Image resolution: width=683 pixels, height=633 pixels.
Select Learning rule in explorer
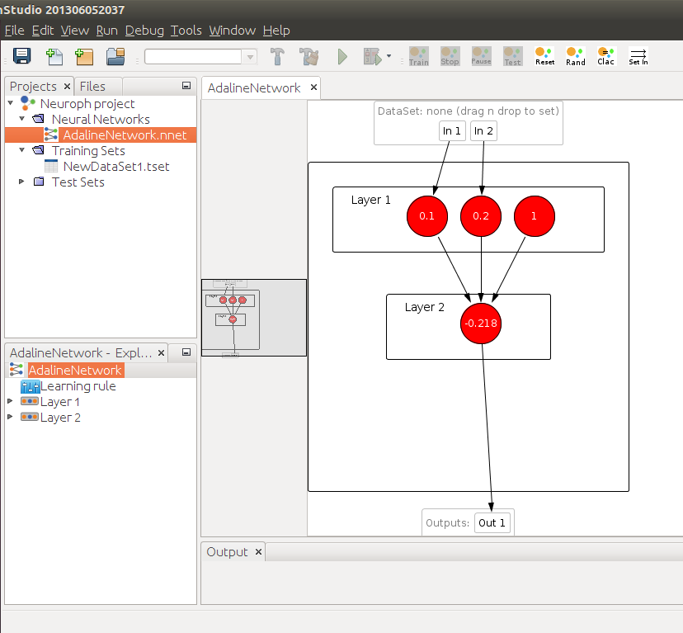[x=78, y=386]
